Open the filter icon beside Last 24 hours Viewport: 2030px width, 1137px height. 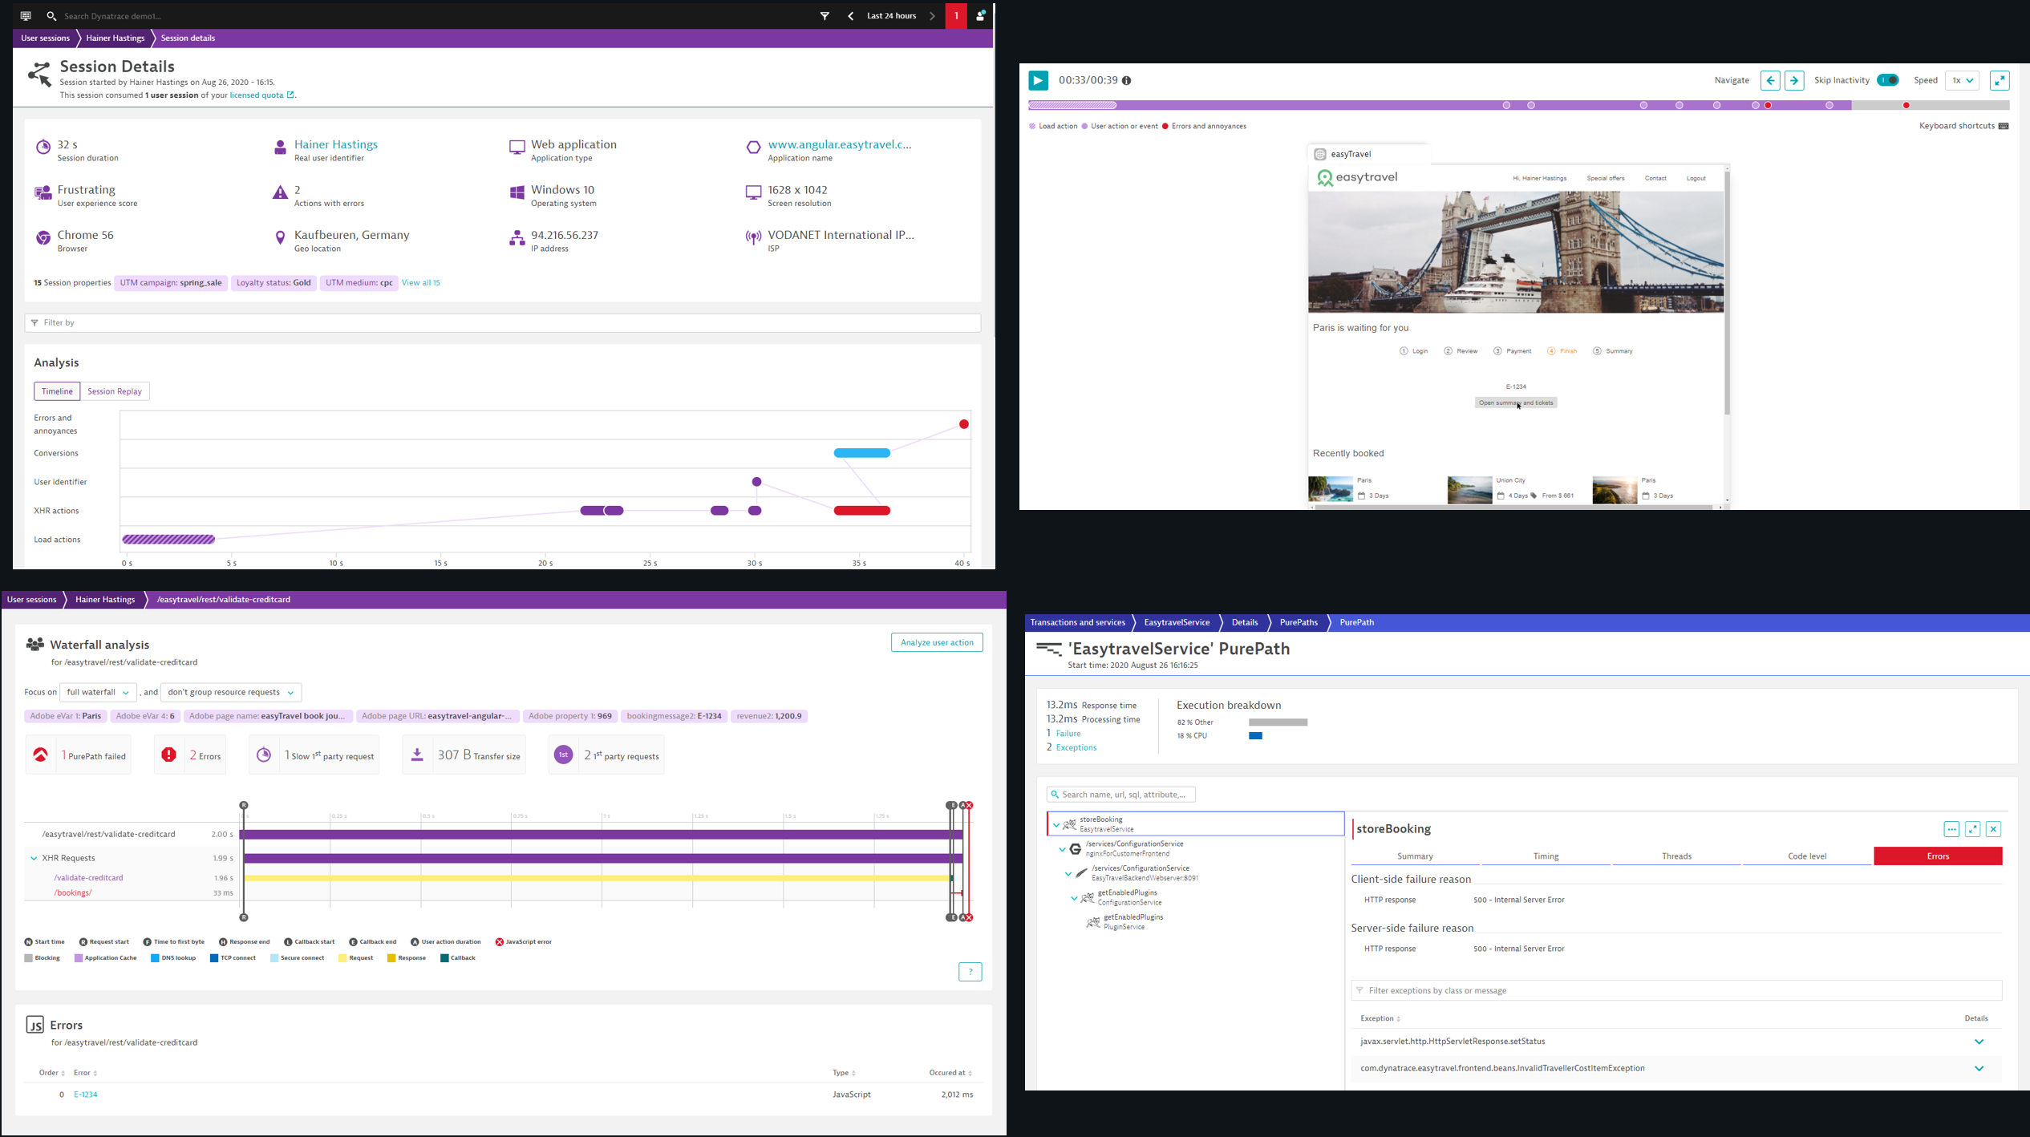click(824, 15)
